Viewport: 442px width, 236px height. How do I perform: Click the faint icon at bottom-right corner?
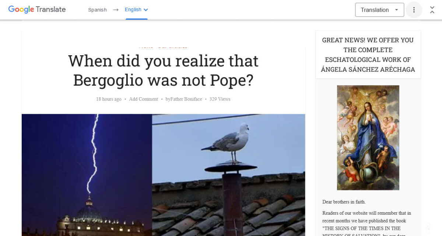pos(428,226)
